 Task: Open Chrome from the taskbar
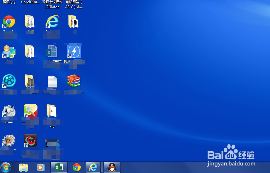click(77, 167)
